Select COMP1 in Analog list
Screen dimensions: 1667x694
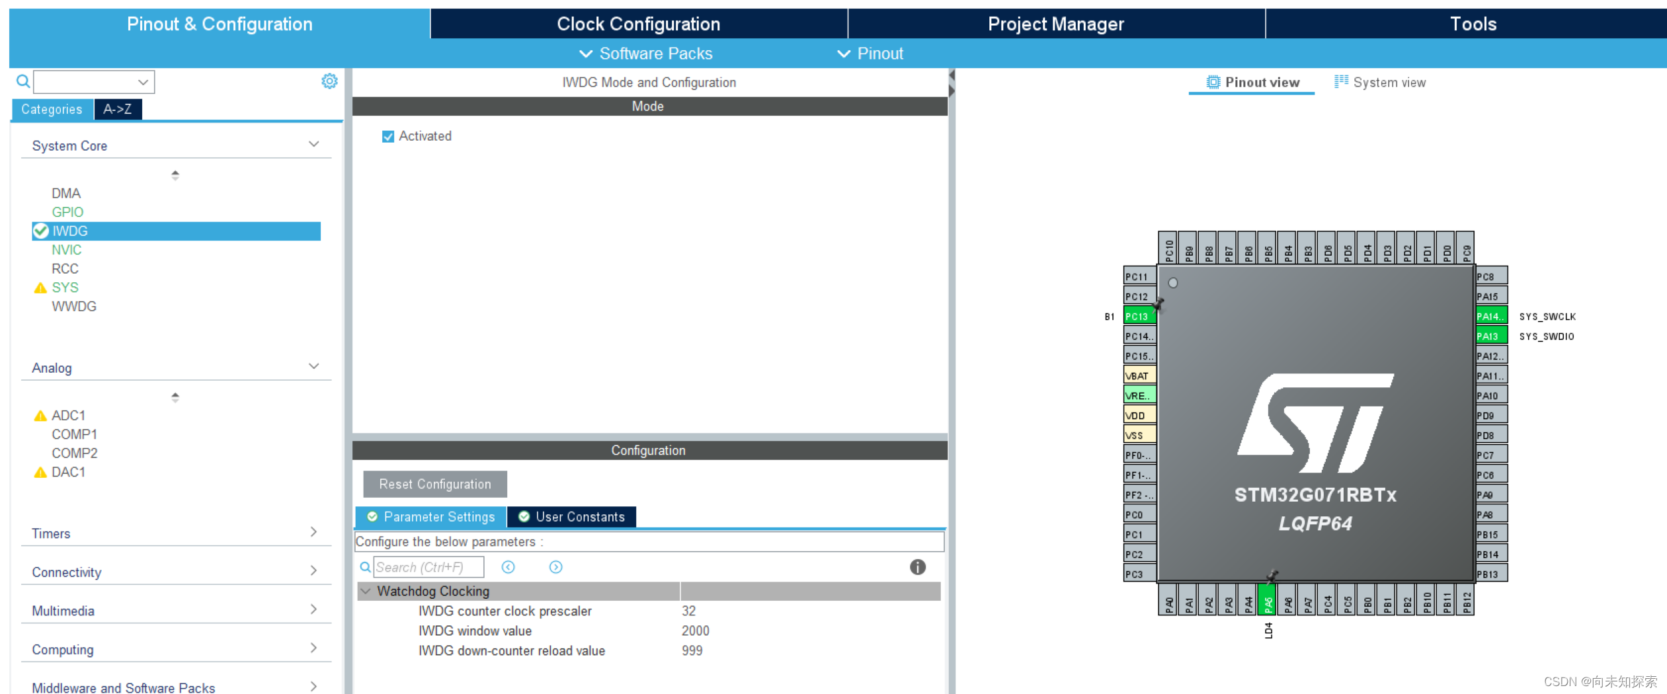click(x=75, y=434)
